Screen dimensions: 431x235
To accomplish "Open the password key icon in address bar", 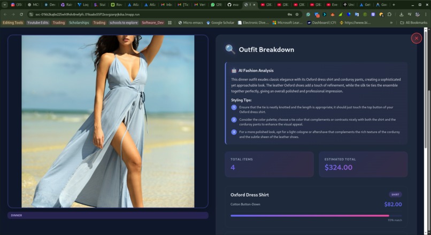I will (289, 14).
